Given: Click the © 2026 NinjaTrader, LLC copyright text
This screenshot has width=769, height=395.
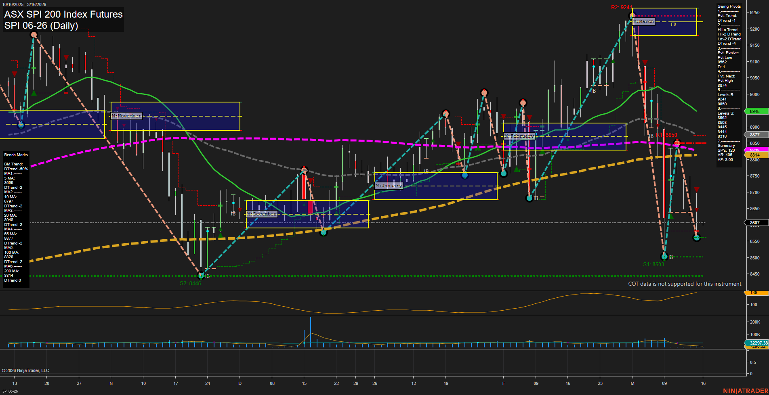Looking at the screenshot, I should tap(25, 370).
